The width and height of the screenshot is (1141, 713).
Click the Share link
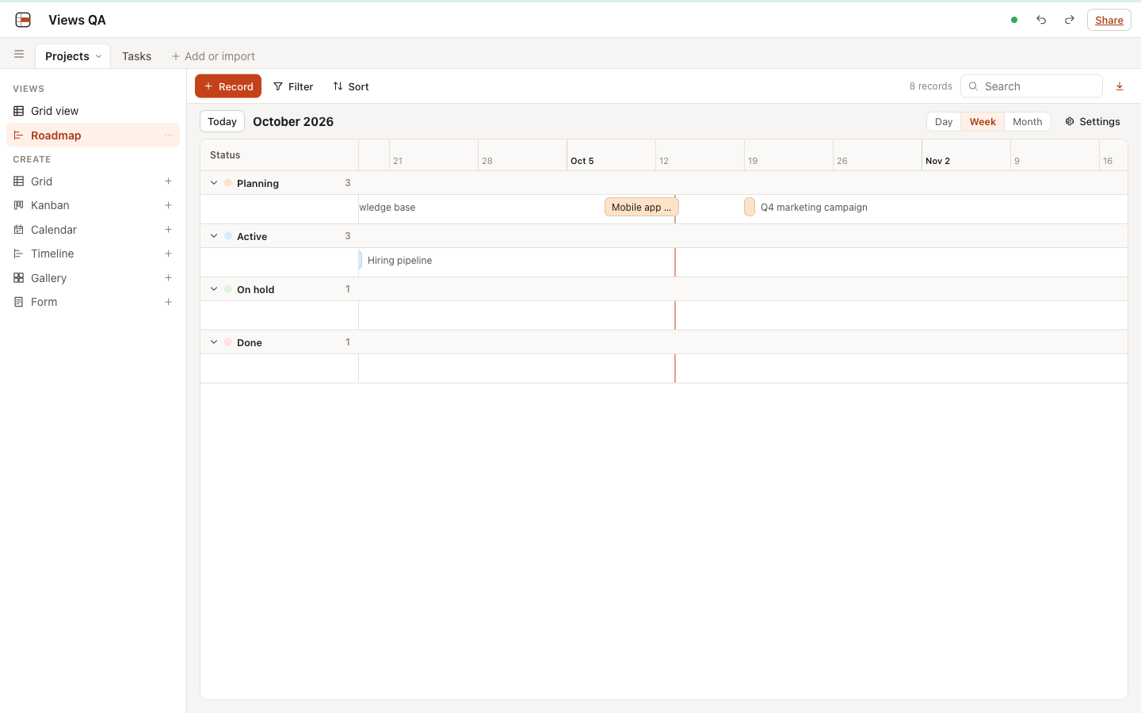1109,20
